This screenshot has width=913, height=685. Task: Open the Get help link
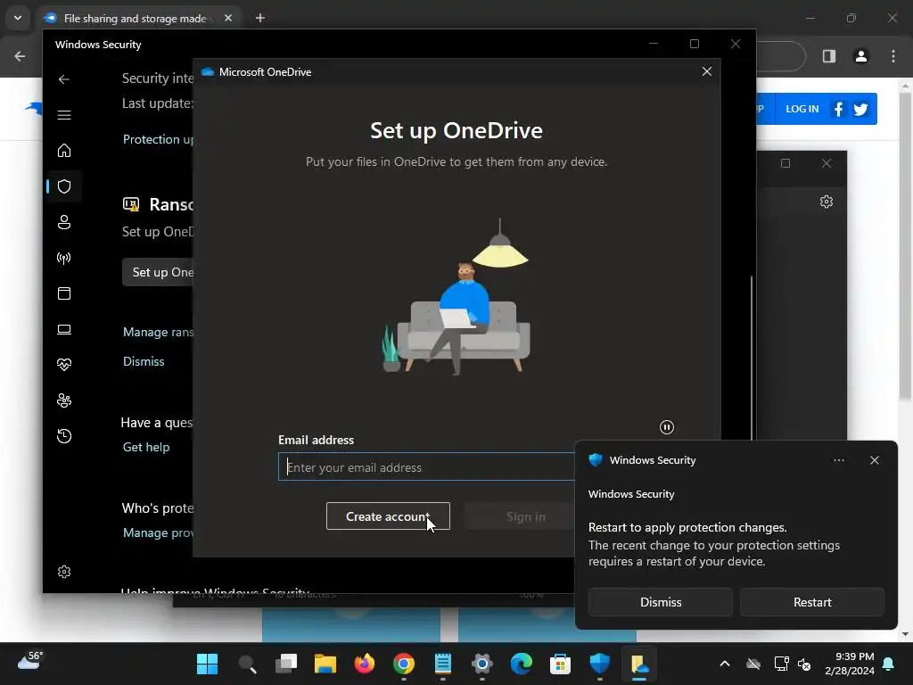click(146, 447)
